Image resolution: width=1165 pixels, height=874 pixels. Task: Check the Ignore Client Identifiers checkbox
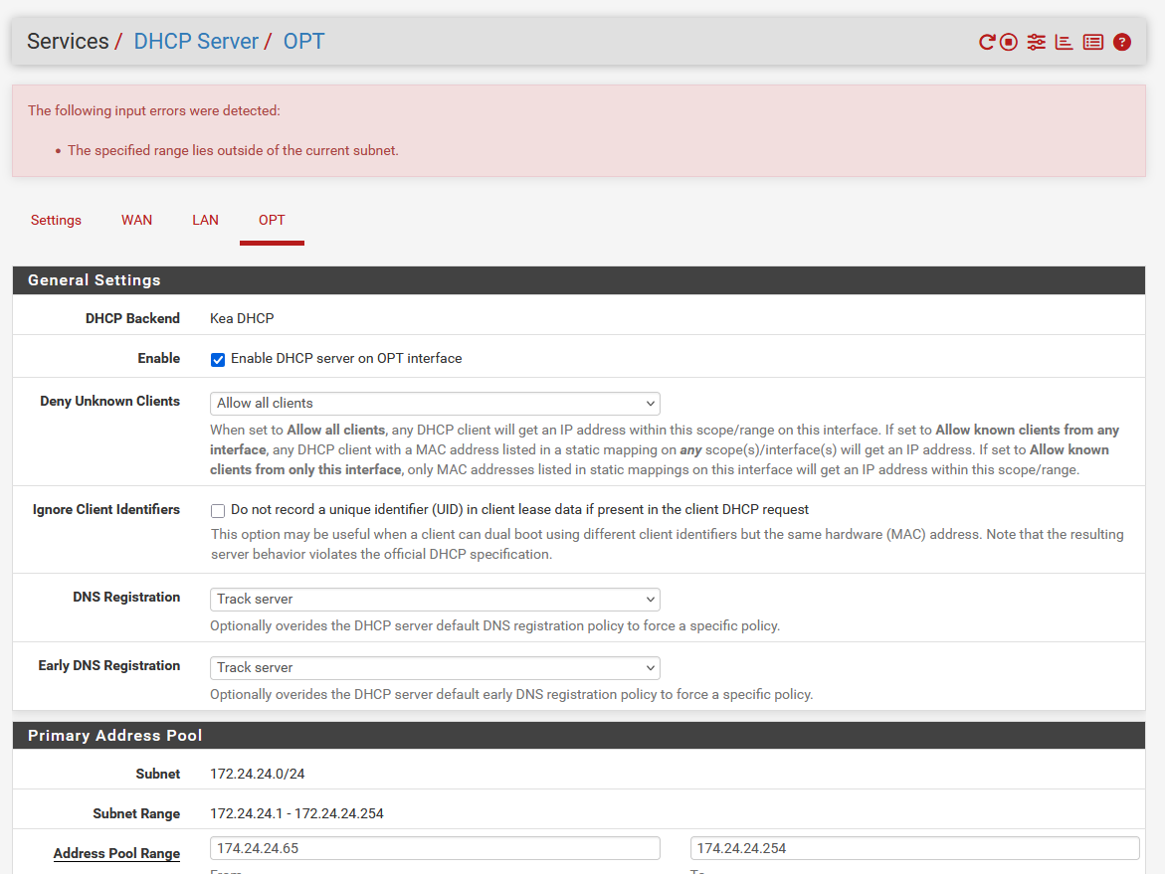[x=218, y=510]
